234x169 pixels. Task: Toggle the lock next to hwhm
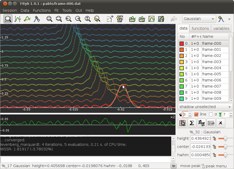coord(214,155)
